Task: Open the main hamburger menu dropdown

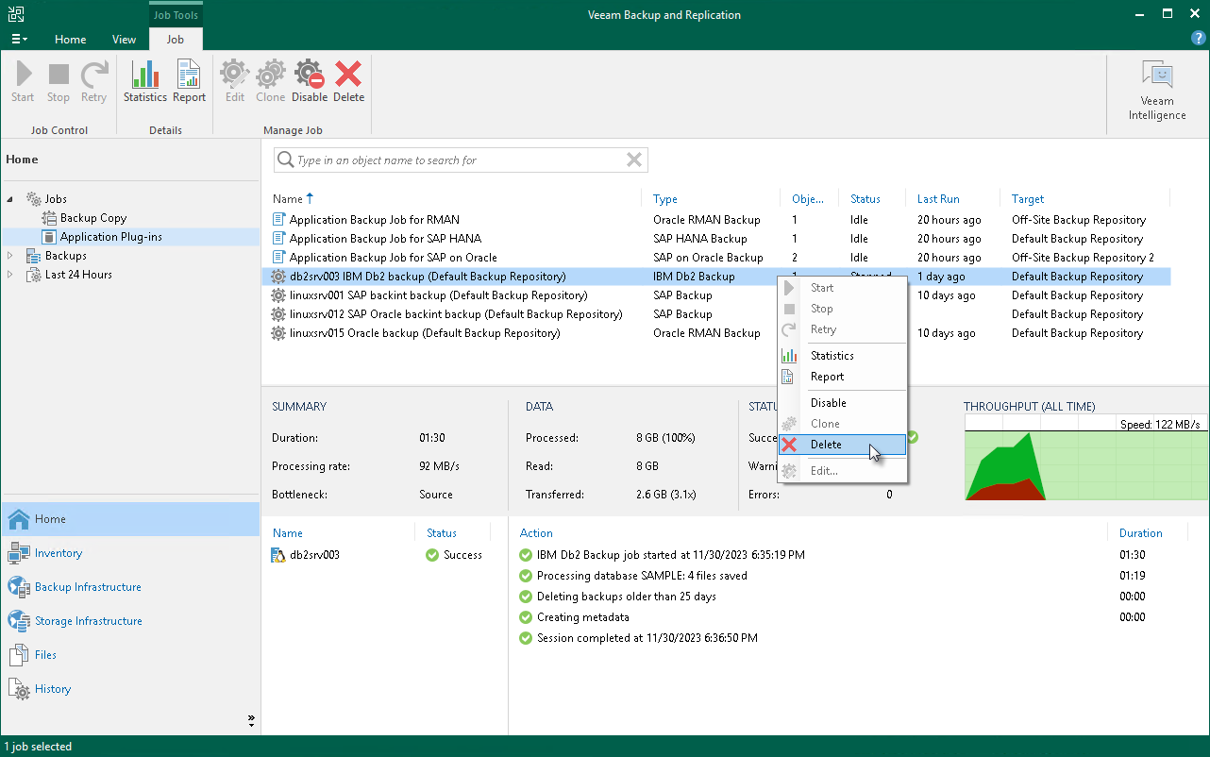Action: pos(19,39)
